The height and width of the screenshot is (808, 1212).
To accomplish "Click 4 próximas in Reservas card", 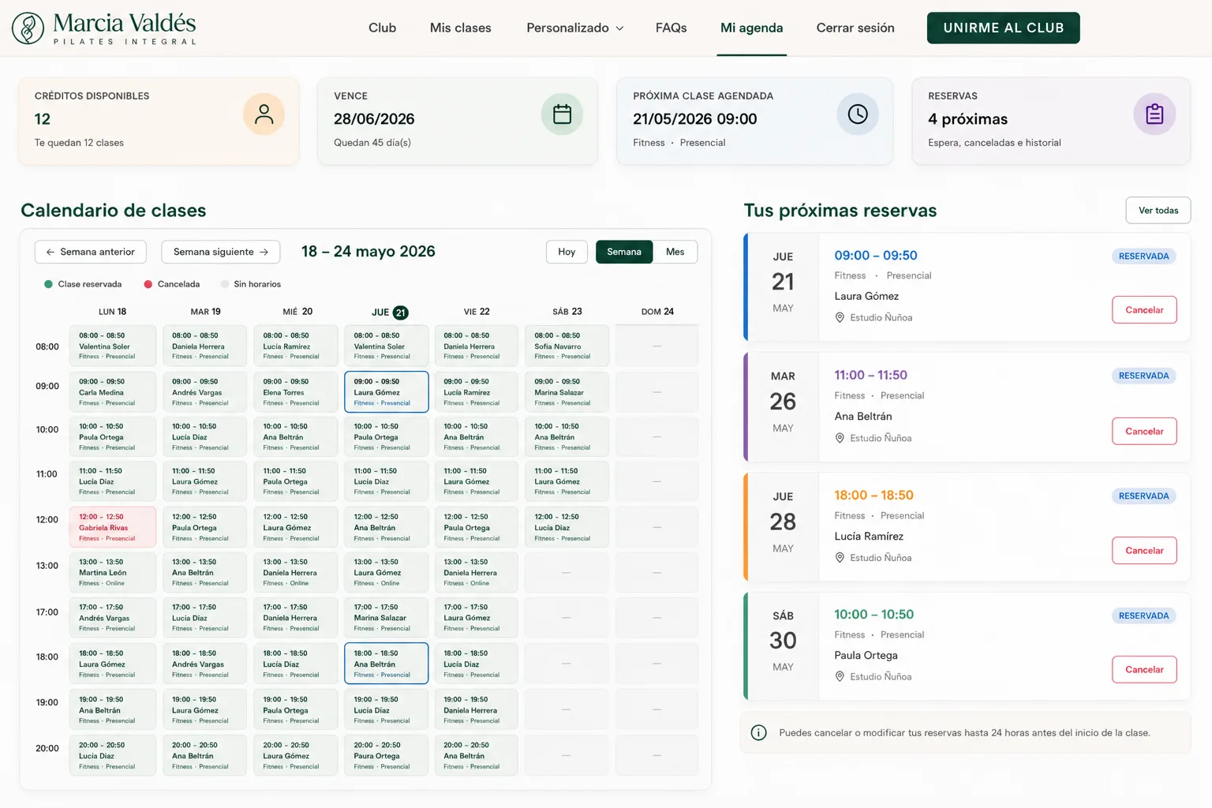I will point(967,119).
